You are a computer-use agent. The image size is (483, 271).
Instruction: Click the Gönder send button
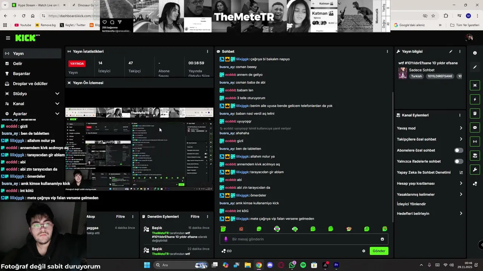(x=379, y=251)
